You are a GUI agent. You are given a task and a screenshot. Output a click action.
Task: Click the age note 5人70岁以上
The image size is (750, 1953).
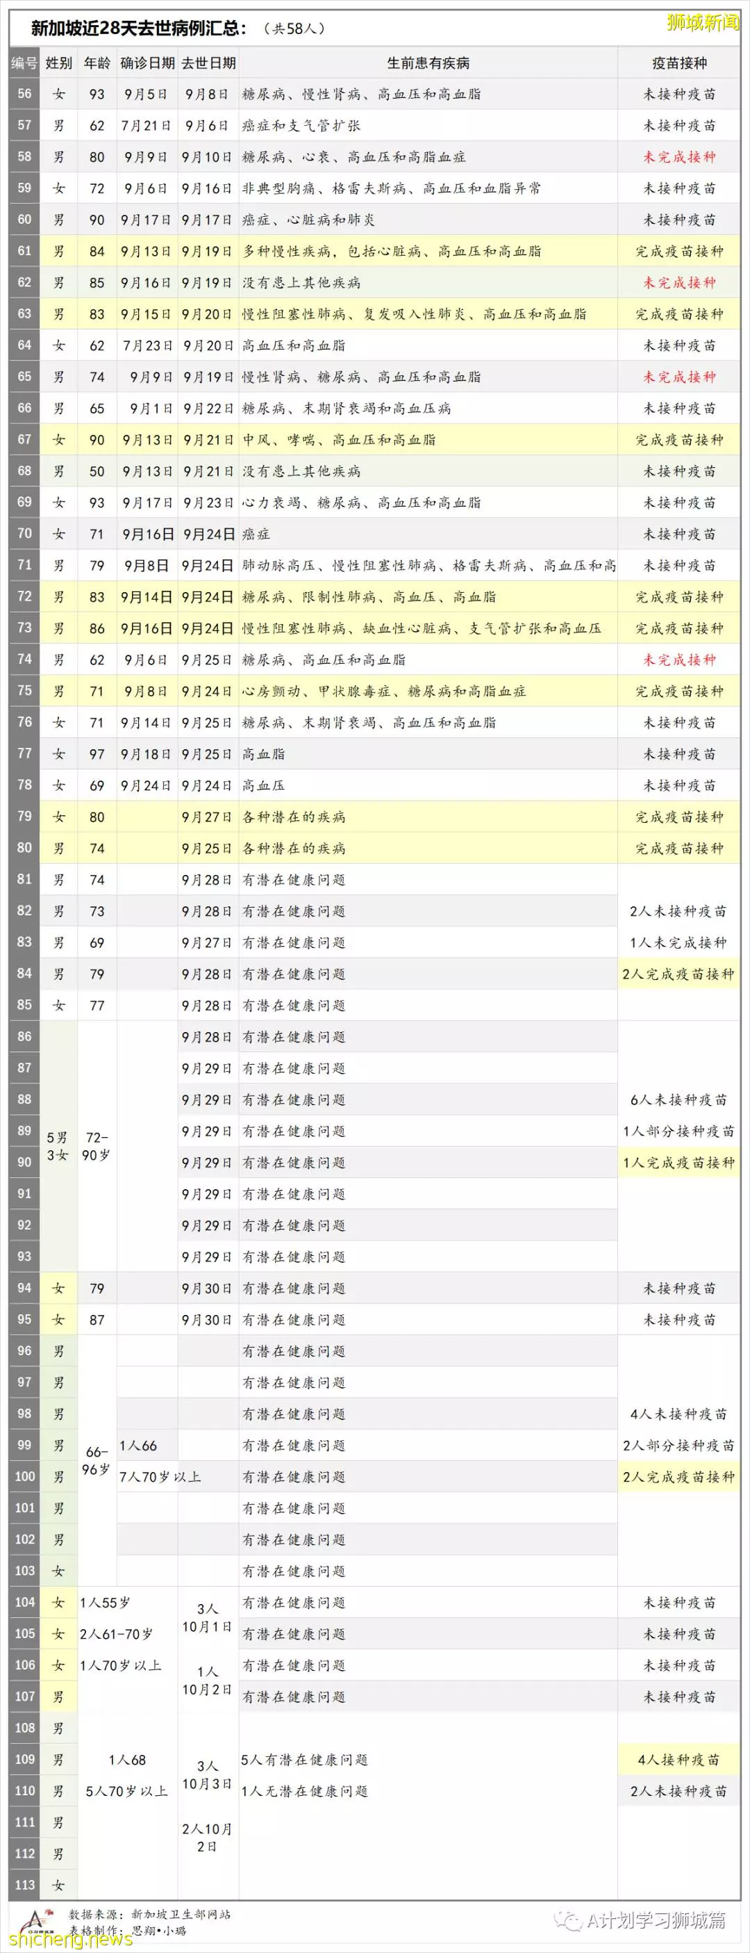126,1791
